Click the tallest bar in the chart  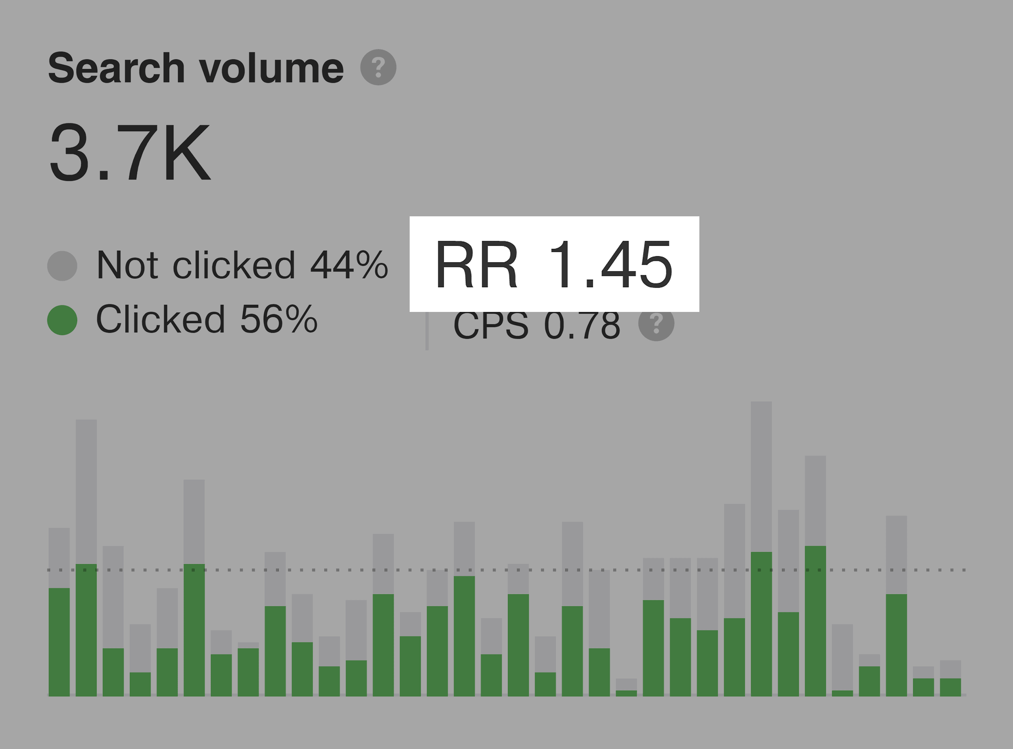(x=761, y=548)
